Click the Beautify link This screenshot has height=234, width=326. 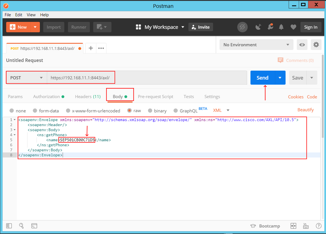(x=305, y=110)
